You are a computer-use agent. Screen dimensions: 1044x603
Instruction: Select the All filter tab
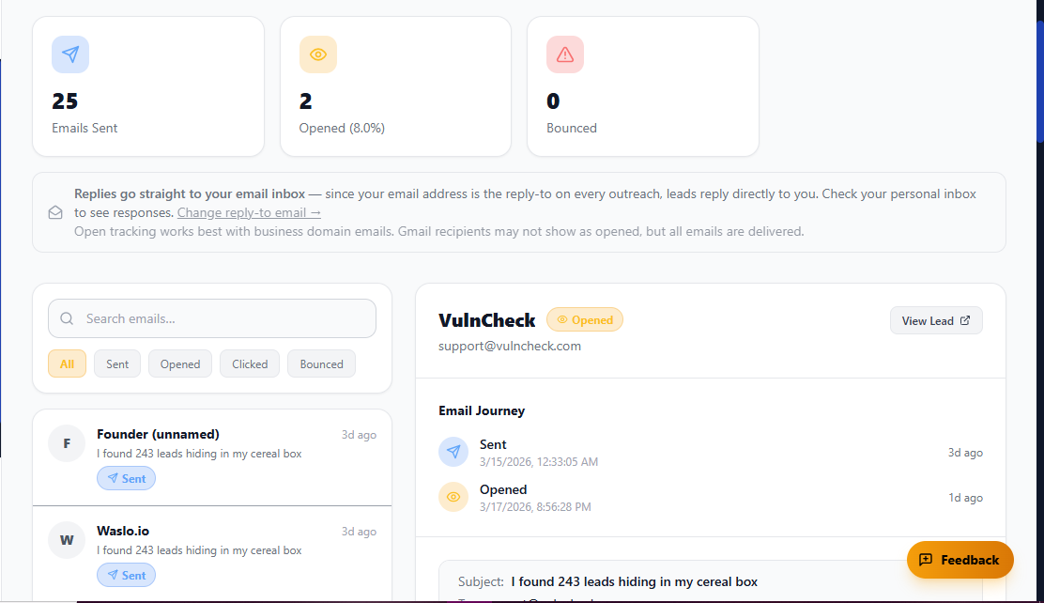coord(67,363)
